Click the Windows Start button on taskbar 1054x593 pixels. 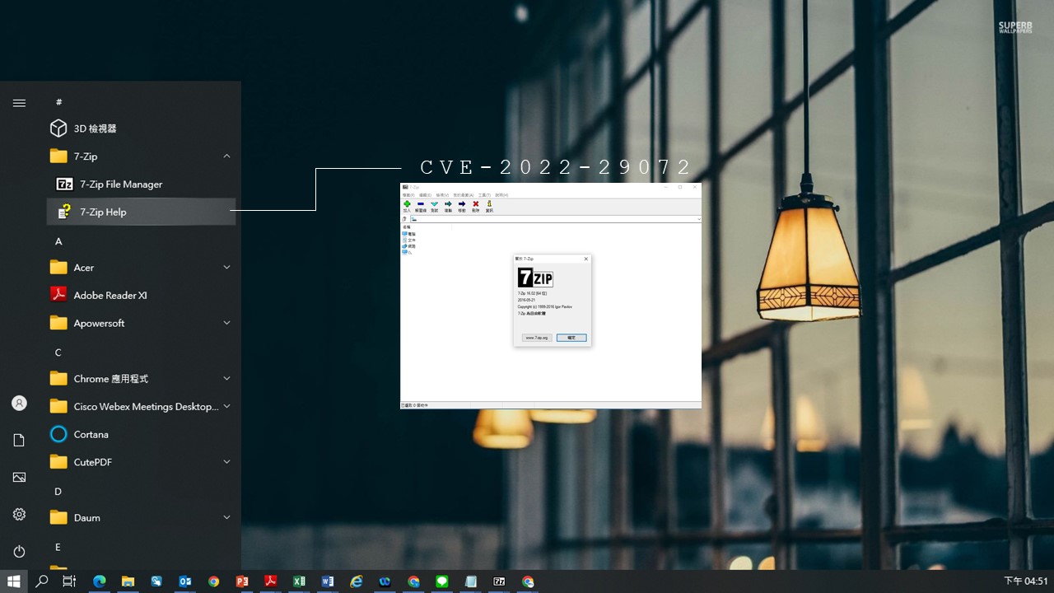click(x=14, y=581)
